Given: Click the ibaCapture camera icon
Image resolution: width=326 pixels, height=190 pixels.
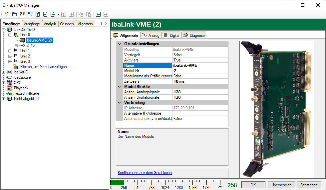Looking at the screenshot, I should pos(10,77).
